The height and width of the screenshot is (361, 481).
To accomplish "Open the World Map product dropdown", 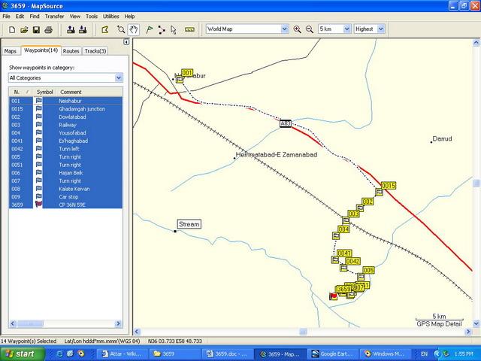I will pyautogui.click(x=284, y=29).
